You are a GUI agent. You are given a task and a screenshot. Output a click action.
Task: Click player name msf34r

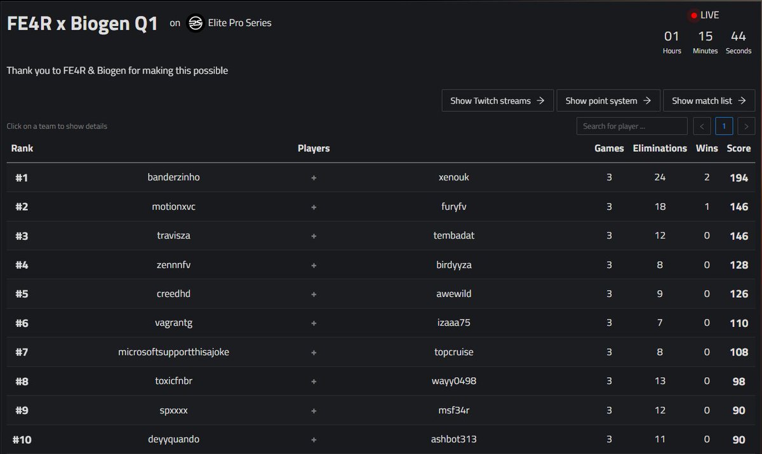(x=454, y=410)
